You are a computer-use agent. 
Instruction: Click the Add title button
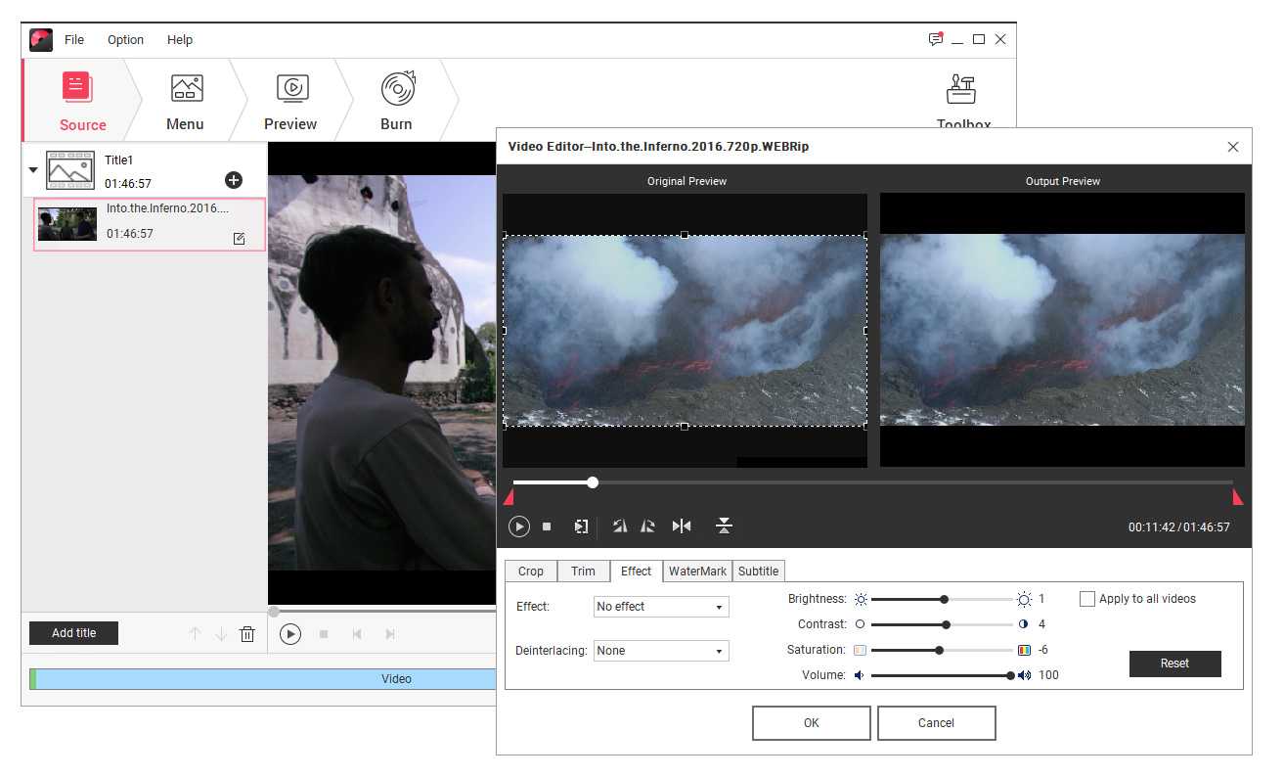point(73,633)
